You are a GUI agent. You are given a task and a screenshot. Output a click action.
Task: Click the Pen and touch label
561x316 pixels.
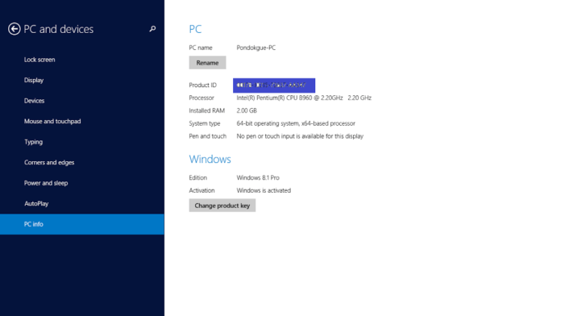point(208,136)
